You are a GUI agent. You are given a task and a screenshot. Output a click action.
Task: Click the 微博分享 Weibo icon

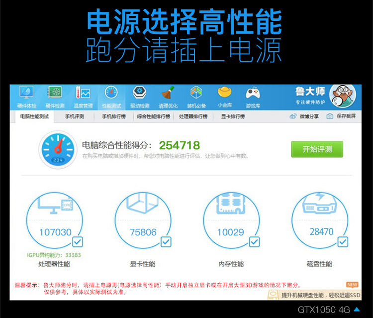(x=293, y=116)
